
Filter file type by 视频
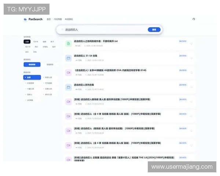click(x=44, y=42)
